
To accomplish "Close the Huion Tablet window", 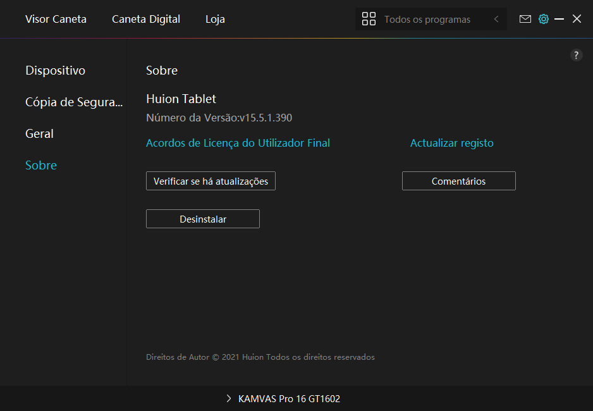I will click(x=577, y=19).
